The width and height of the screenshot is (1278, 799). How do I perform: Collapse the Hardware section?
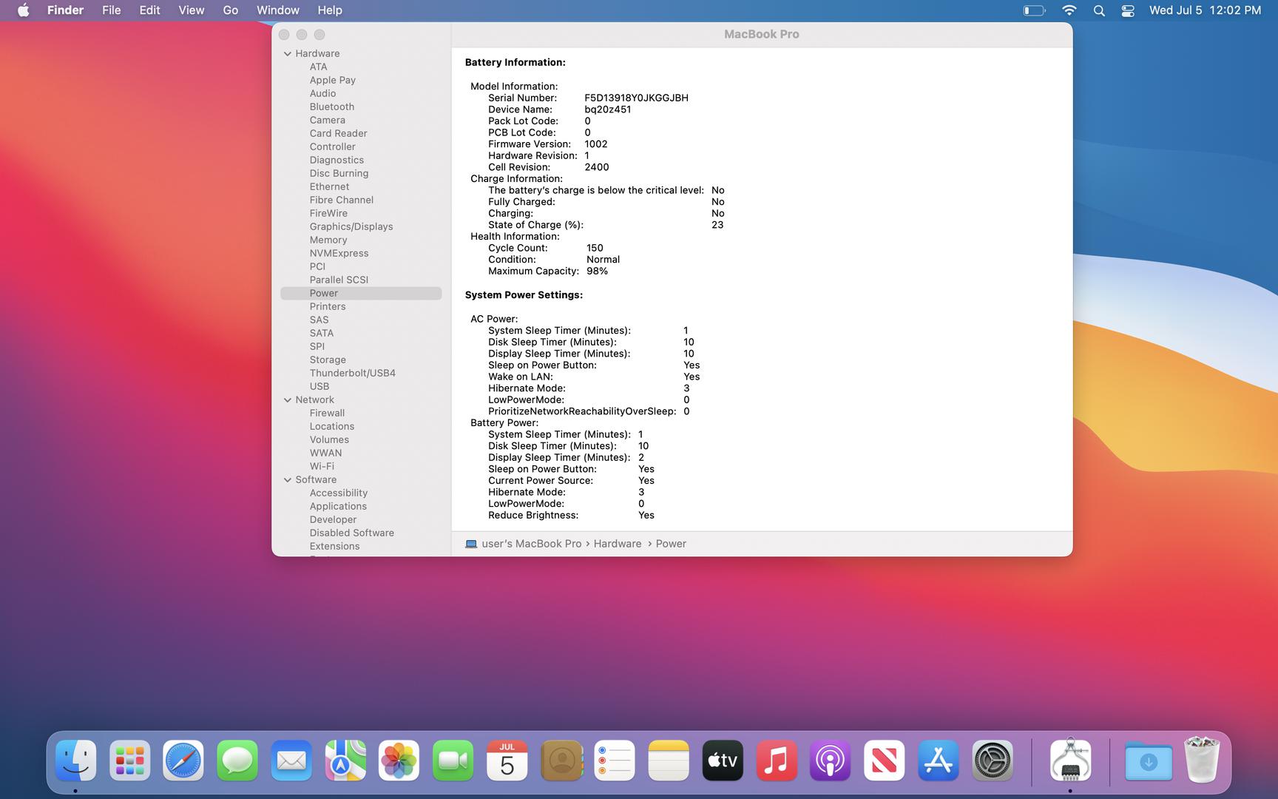click(x=288, y=53)
